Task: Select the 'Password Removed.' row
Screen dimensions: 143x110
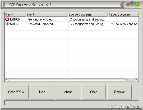Action: click(x=72, y=24)
